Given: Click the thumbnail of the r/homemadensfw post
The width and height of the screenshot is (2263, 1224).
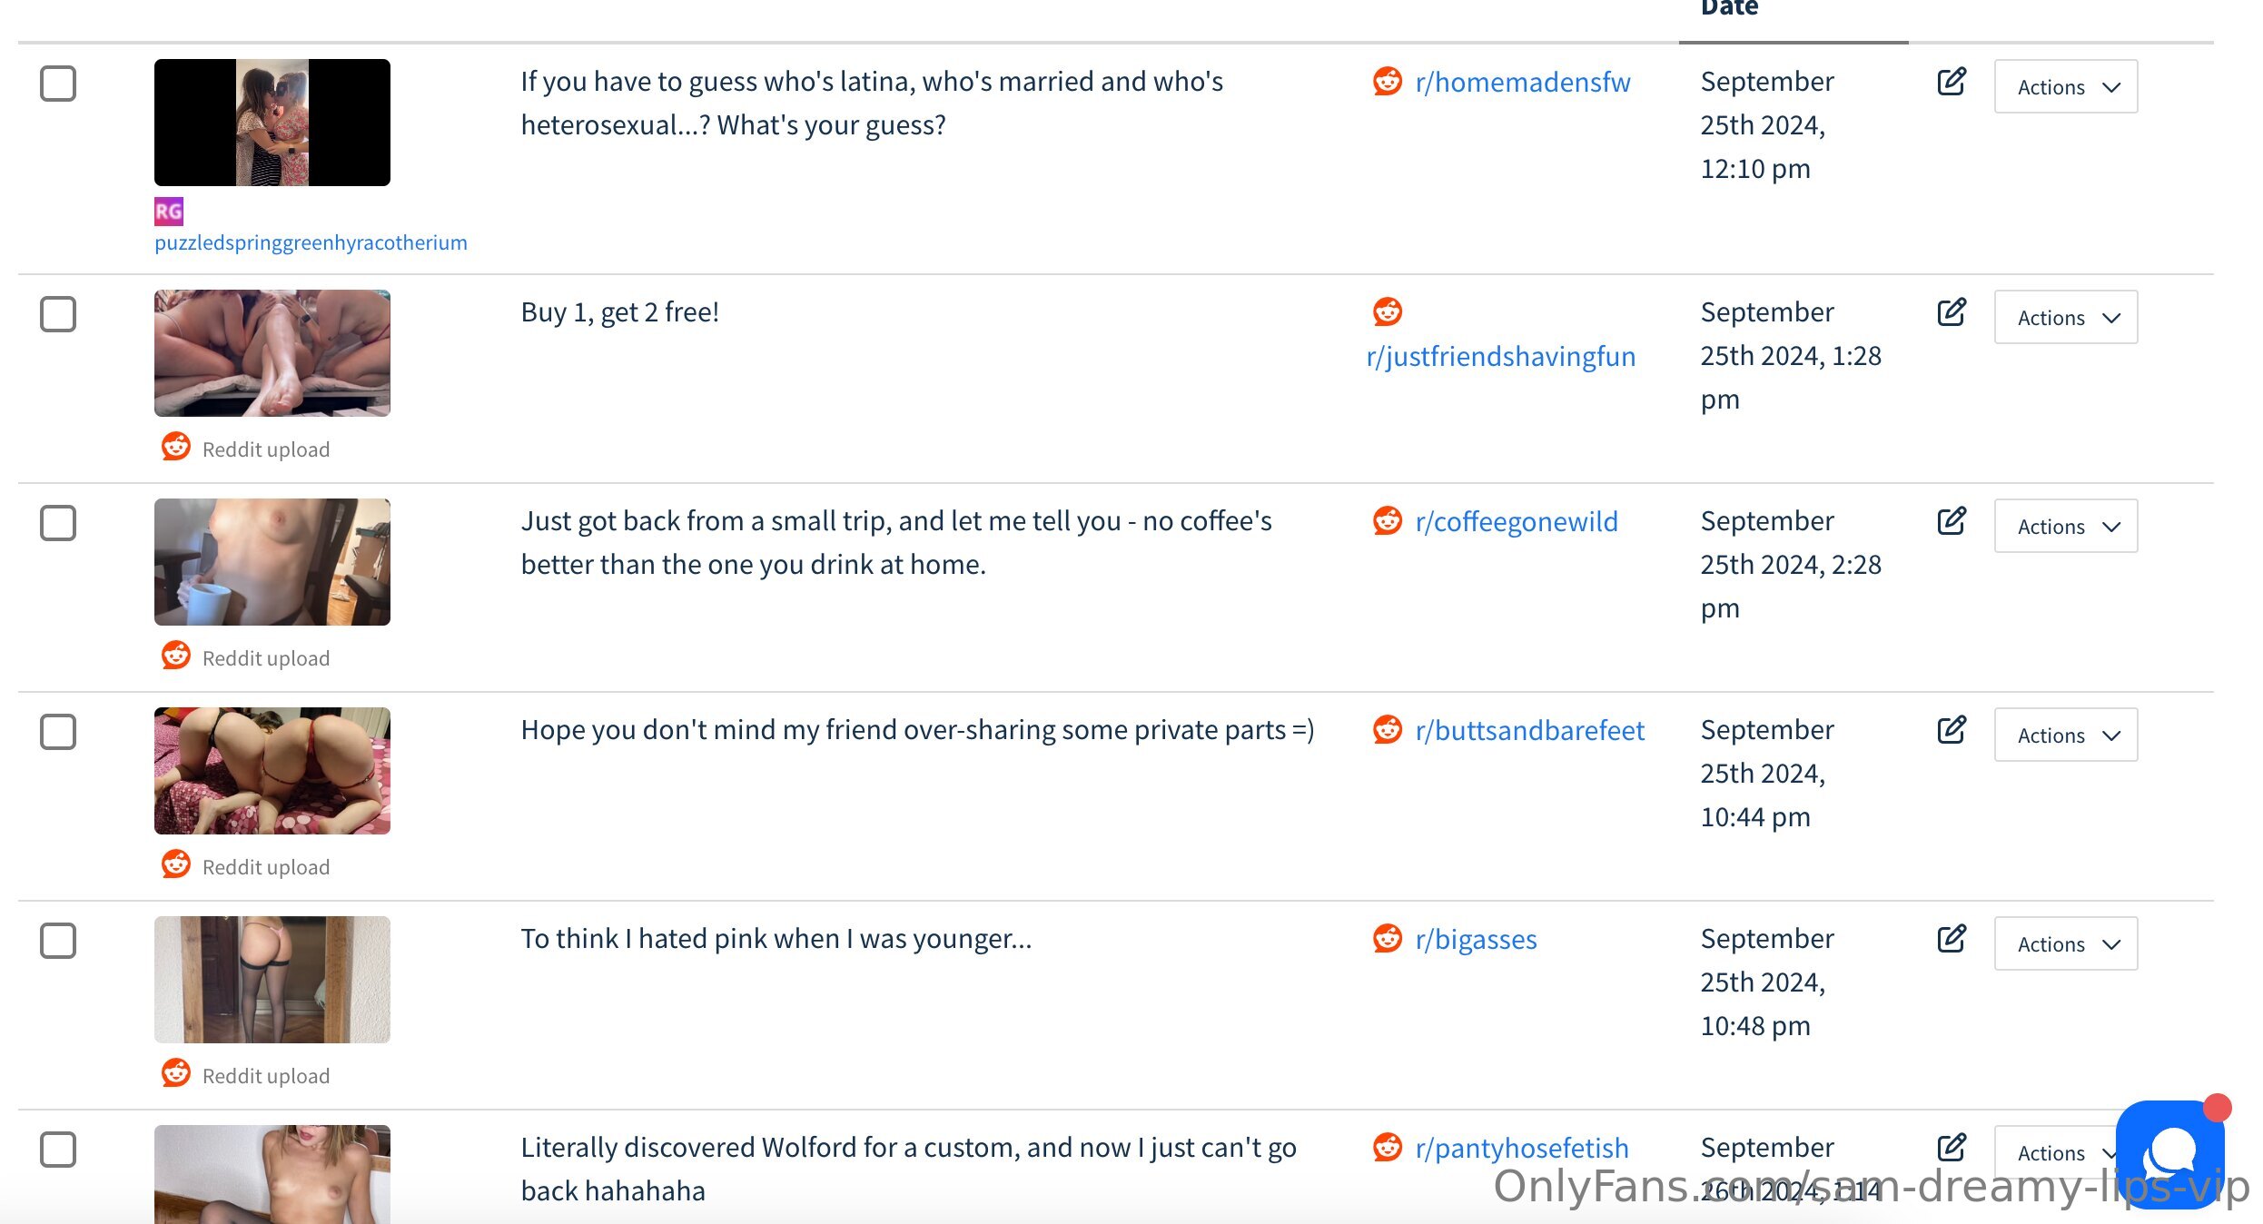Looking at the screenshot, I should (272, 123).
